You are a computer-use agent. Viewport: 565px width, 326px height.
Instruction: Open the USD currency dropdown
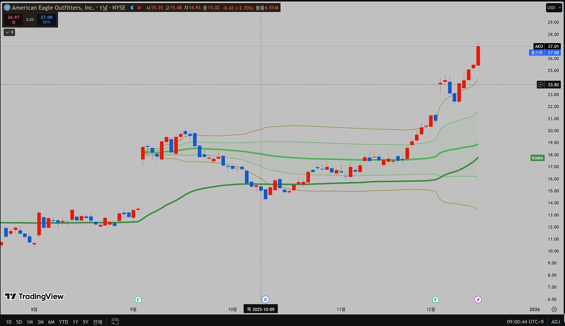[x=554, y=8]
